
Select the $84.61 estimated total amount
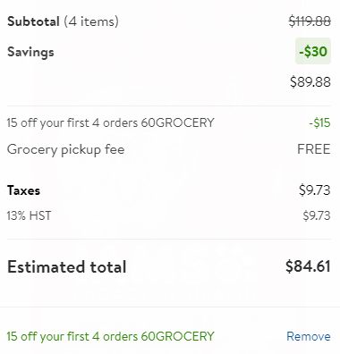(308, 266)
